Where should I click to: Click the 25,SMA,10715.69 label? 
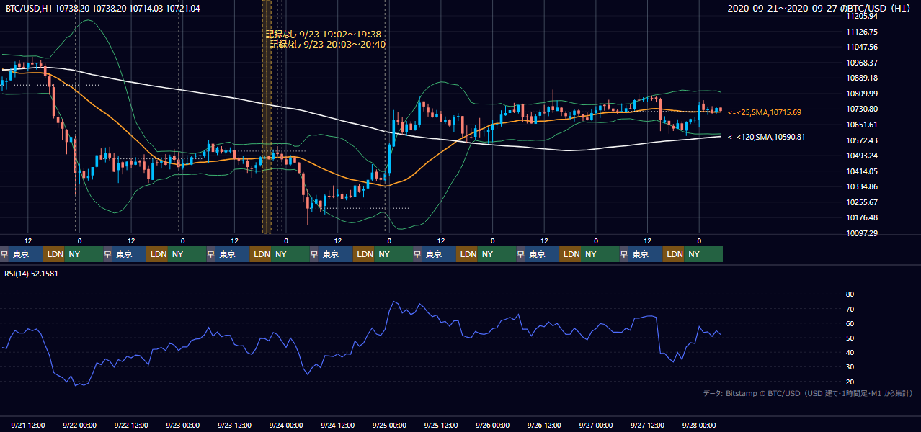[x=765, y=113]
